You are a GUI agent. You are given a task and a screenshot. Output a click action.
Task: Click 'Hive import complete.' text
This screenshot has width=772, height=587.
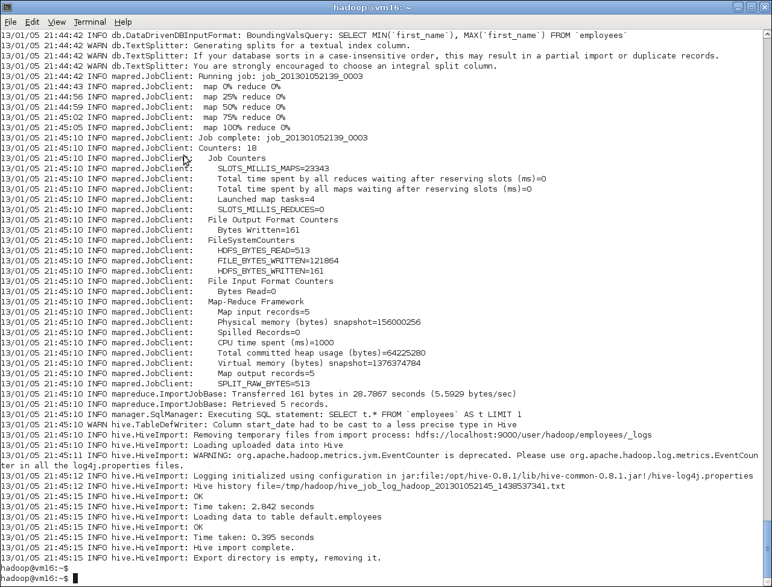244,548
